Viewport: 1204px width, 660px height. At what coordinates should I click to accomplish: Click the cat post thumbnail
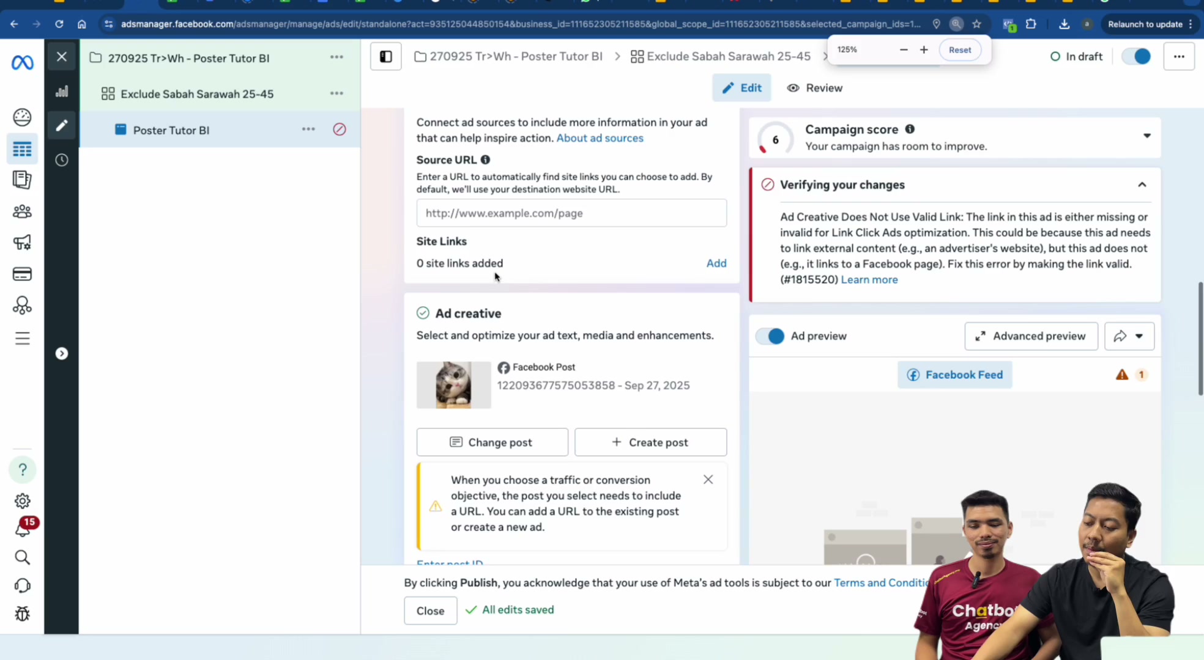click(x=453, y=385)
